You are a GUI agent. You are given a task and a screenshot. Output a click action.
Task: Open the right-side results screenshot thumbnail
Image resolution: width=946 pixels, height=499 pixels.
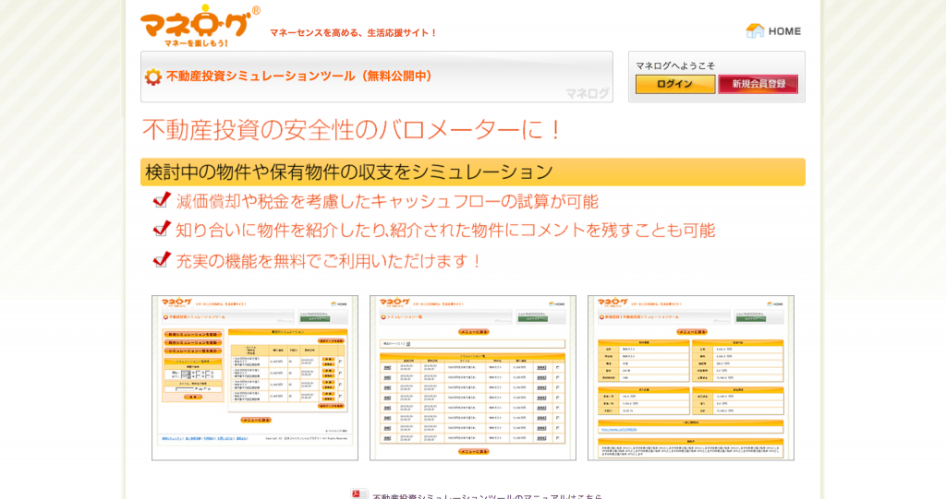pos(690,377)
